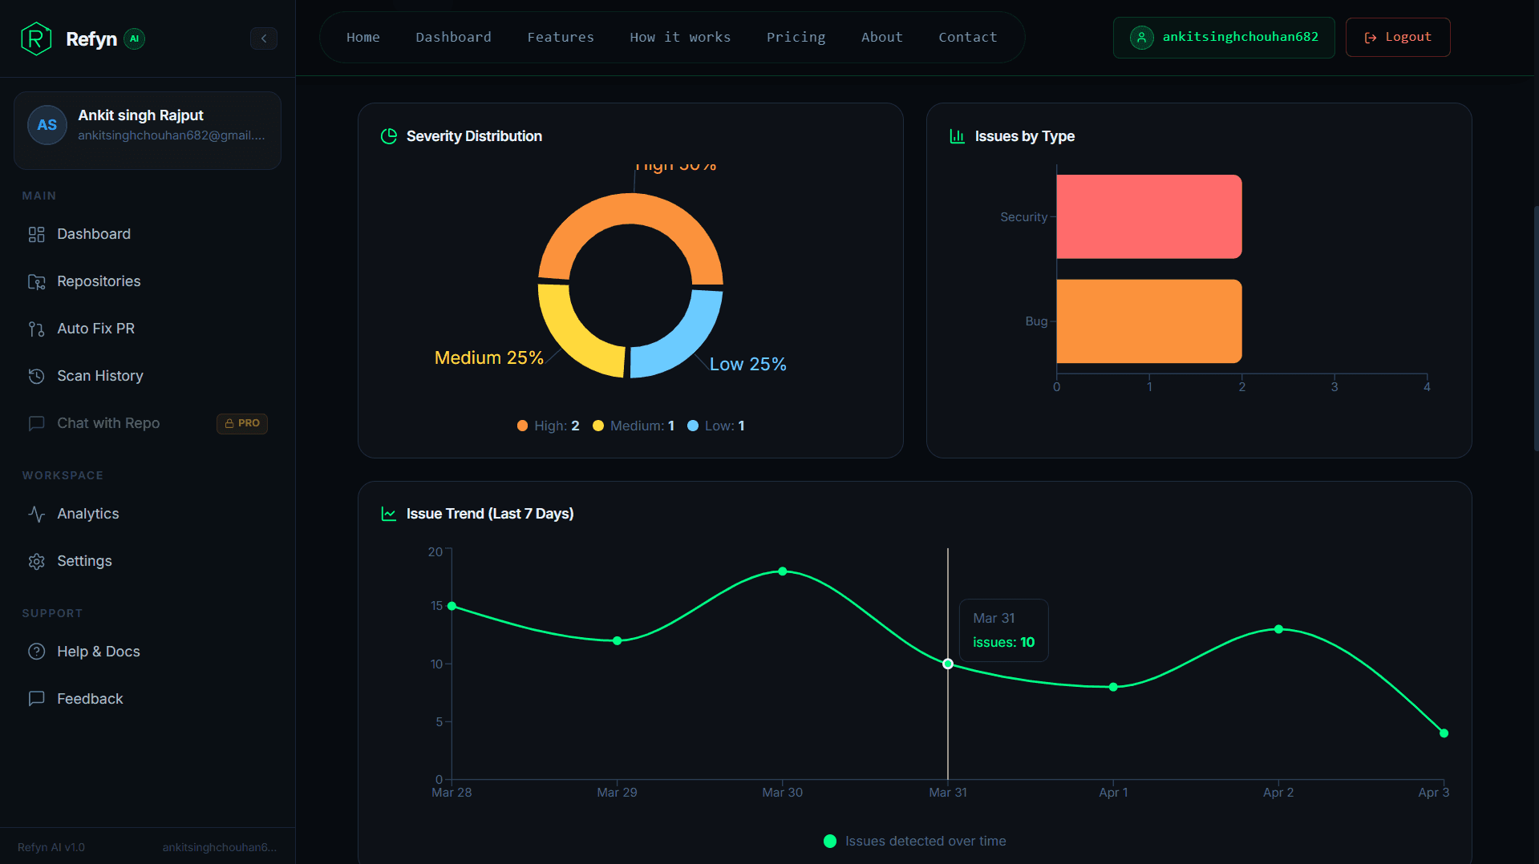Go to Auto Fix PR page
The width and height of the screenshot is (1539, 864).
[95, 329]
